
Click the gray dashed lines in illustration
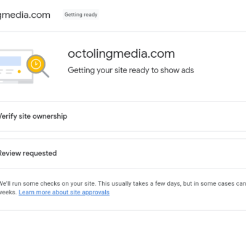click(7, 71)
